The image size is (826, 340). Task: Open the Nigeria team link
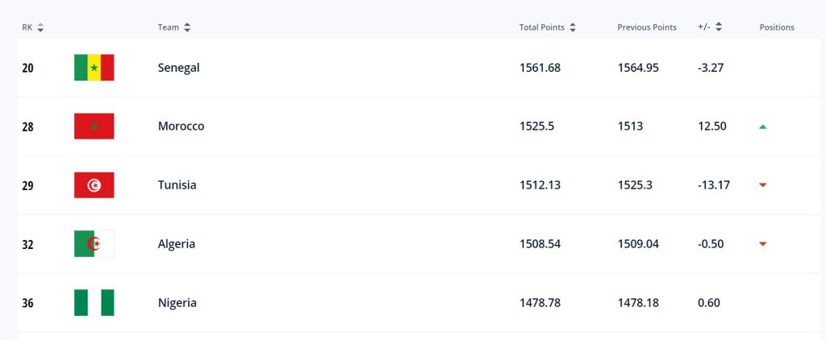[x=177, y=303]
